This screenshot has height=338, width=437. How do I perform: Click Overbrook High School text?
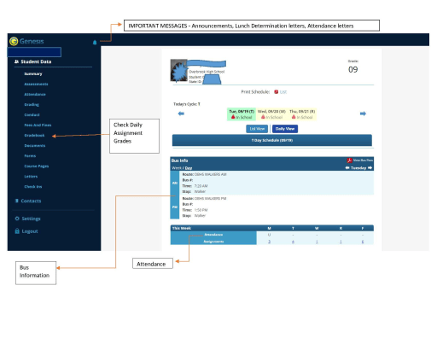tap(207, 72)
